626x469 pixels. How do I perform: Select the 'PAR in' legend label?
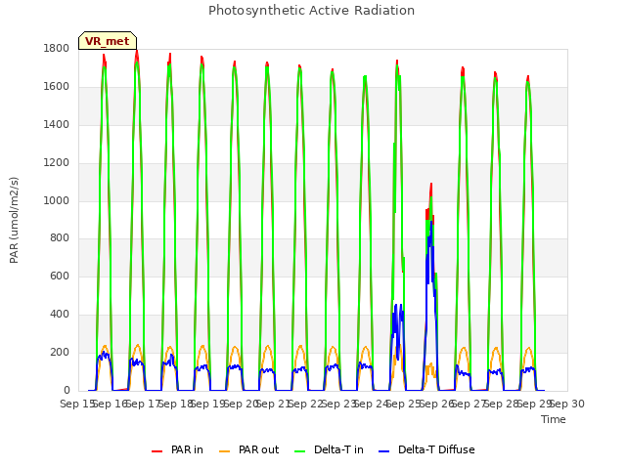point(187,449)
